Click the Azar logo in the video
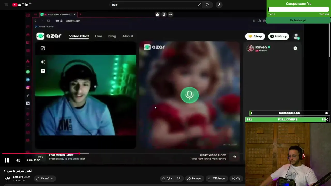331x186 pixels. pos(49,36)
